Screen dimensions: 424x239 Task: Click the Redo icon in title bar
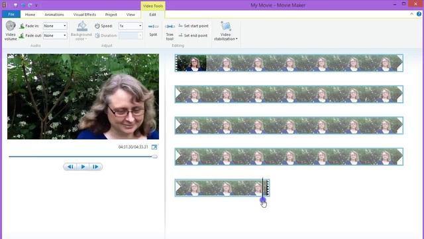click(x=30, y=5)
